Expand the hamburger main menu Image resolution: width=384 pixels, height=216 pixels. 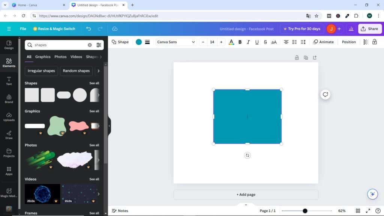pyautogui.click(x=9, y=29)
